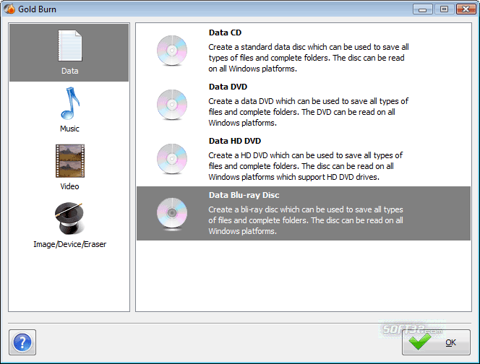Click the Data CD description text

point(309,58)
